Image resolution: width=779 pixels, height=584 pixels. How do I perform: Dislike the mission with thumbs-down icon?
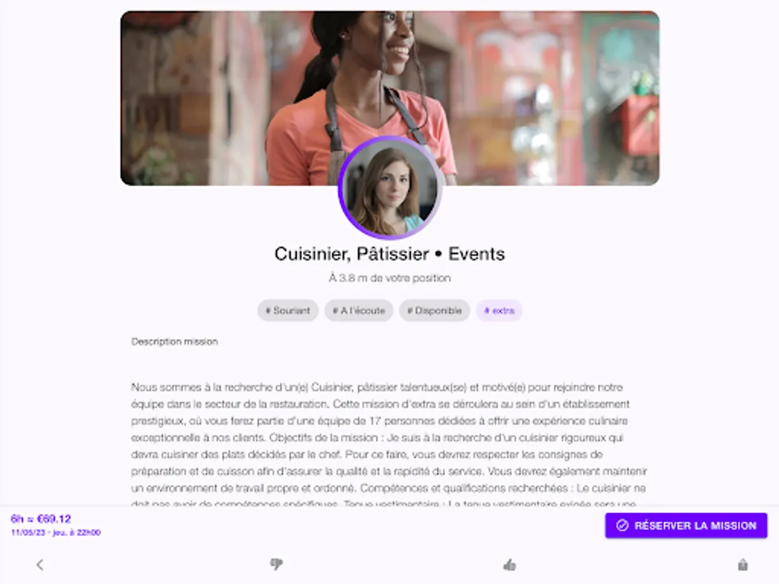coord(276,565)
